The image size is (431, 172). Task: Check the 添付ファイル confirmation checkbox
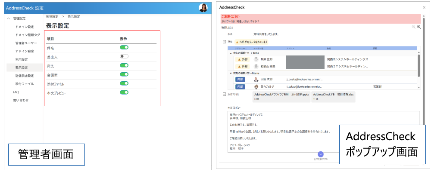[x=224, y=94]
